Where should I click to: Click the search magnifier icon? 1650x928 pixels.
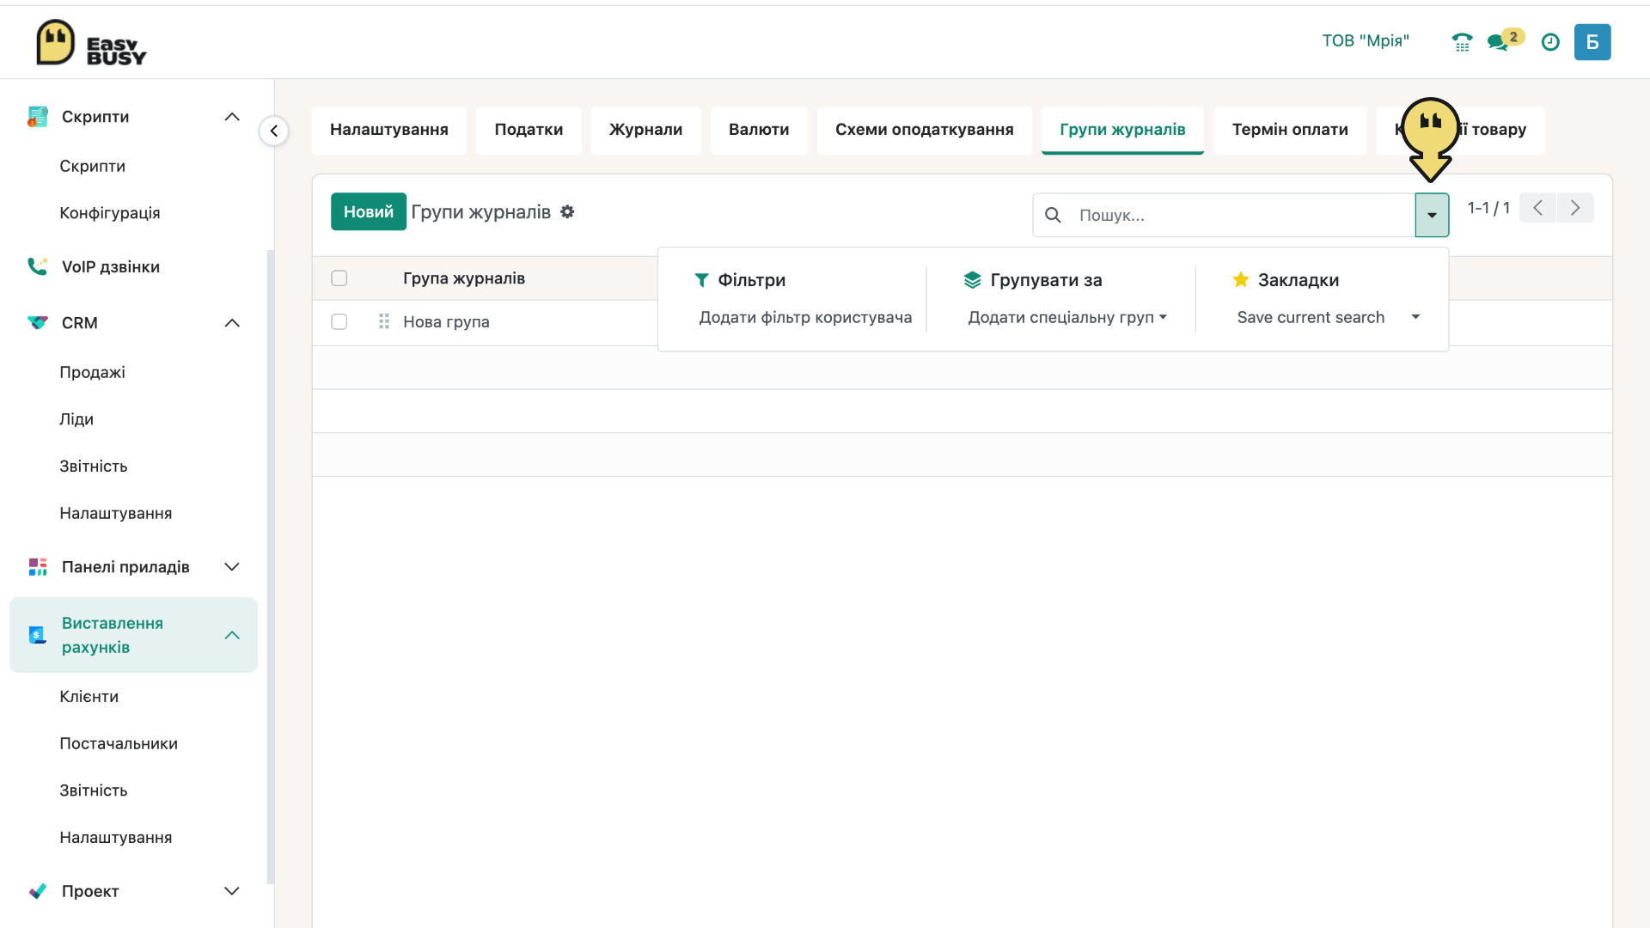(x=1053, y=215)
